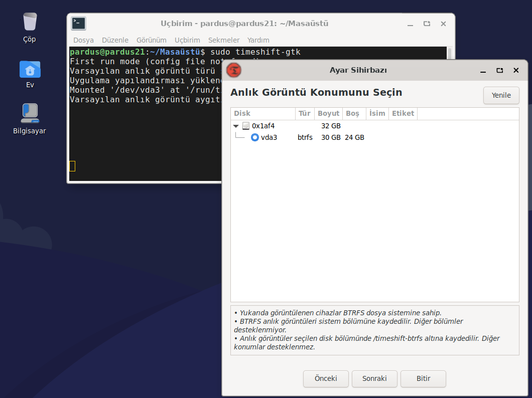532x398 pixels.
Task: Sort by the Etiket column header
Action: (x=403, y=113)
